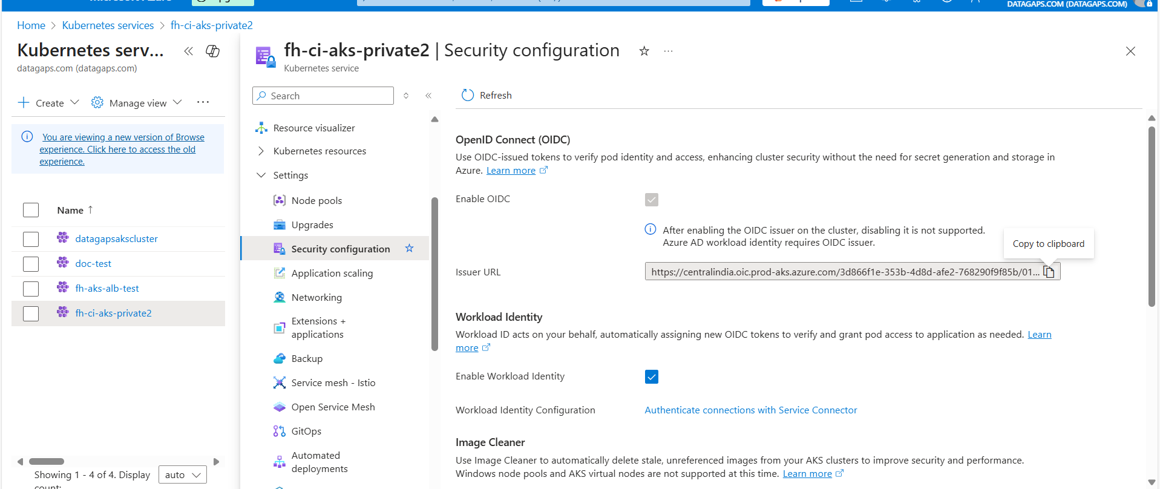Screen dimensions: 1160x489
Task: Collapse the Settings section
Action: 290,175
